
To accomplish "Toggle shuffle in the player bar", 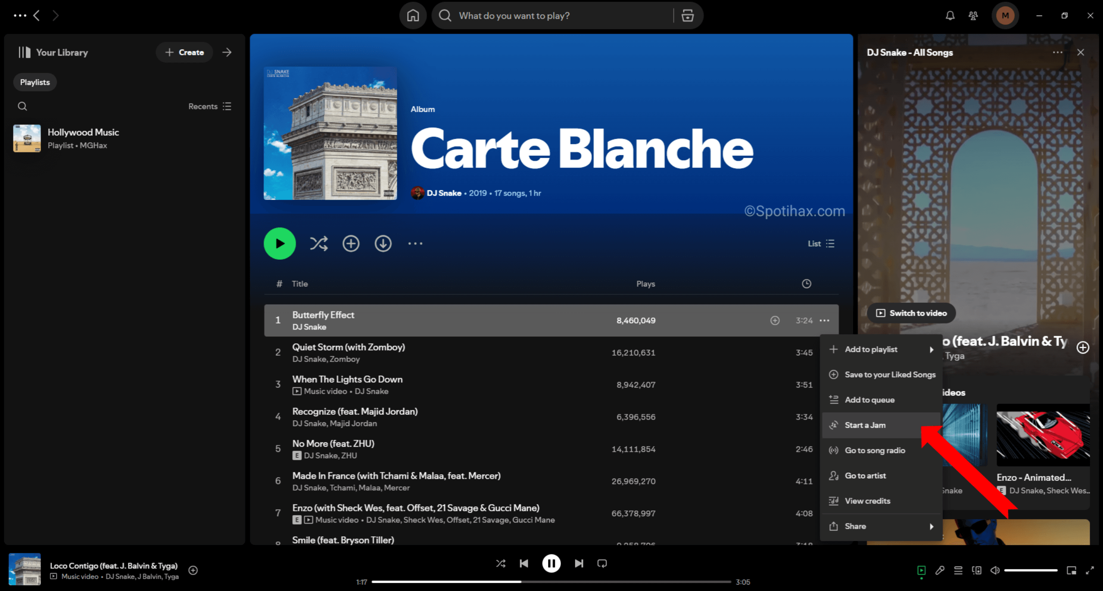I will pos(501,563).
